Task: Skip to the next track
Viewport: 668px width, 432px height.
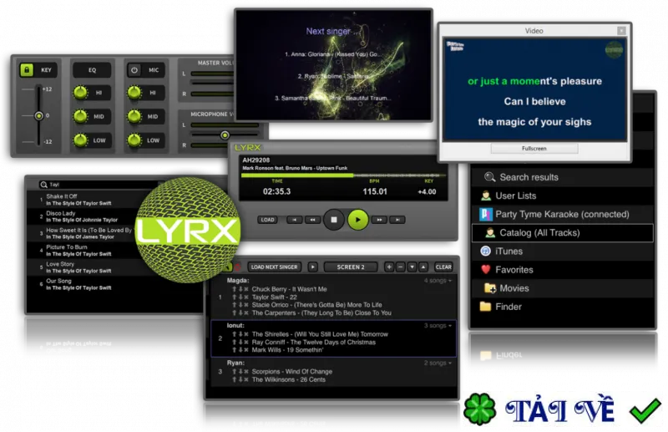Action: (x=397, y=220)
